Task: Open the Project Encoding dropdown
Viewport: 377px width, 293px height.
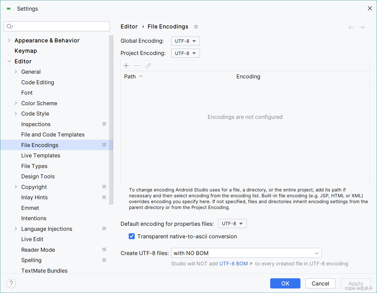Action: click(x=185, y=53)
